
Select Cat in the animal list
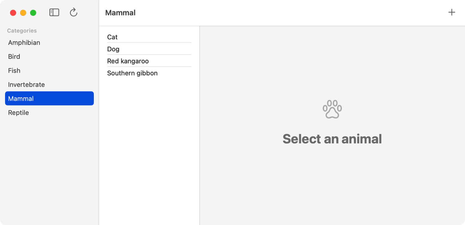(x=112, y=37)
